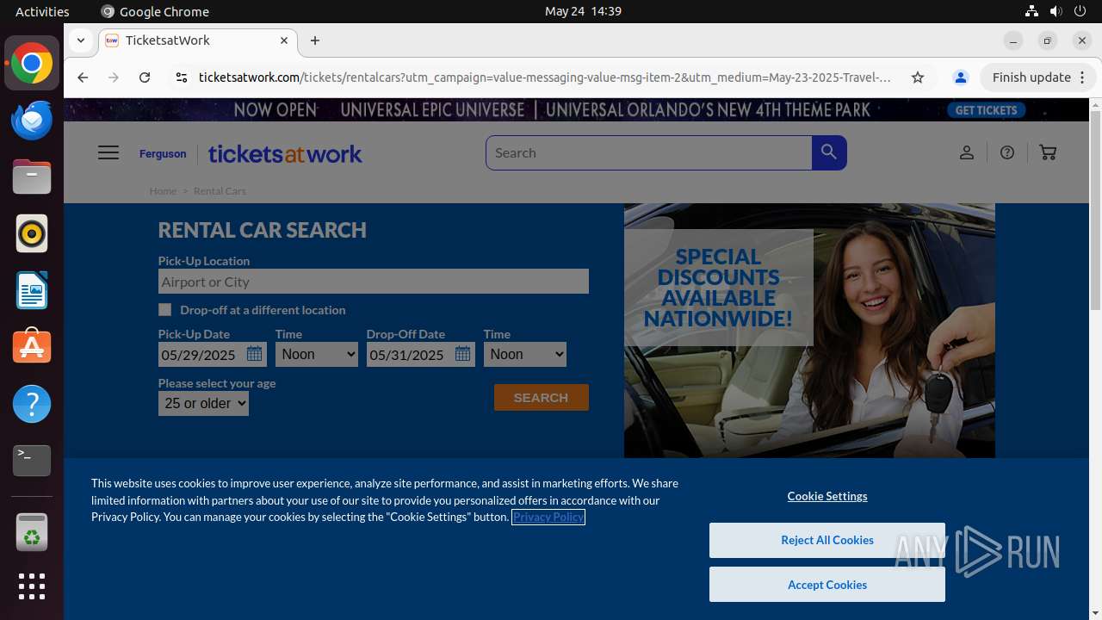The height and width of the screenshot is (620, 1102).
Task: Open a new browser tab
Action: (315, 40)
